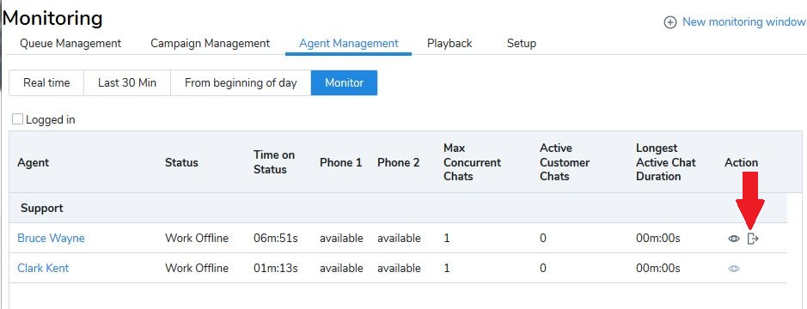Click the Time on Status column header

coord(274,162)
